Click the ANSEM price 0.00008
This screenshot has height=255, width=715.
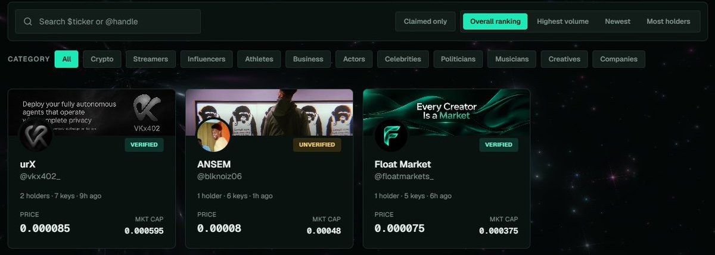click(x=219, y=228)
